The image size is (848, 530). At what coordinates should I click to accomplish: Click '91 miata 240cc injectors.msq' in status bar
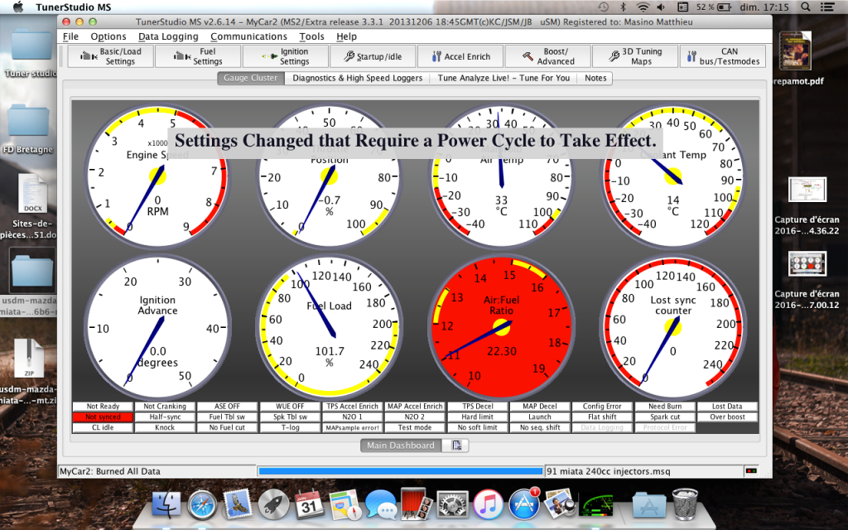(609, 471)
